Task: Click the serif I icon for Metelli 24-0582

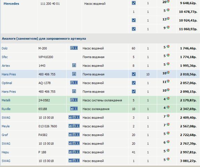Action: [72, 100]
